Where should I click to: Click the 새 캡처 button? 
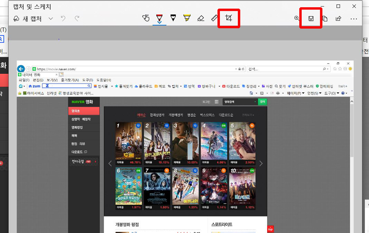27,19
